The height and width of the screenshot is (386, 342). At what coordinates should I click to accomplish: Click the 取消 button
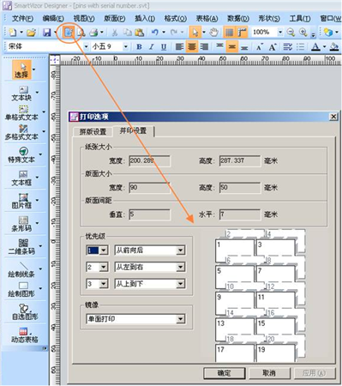(x=269, y=373)
